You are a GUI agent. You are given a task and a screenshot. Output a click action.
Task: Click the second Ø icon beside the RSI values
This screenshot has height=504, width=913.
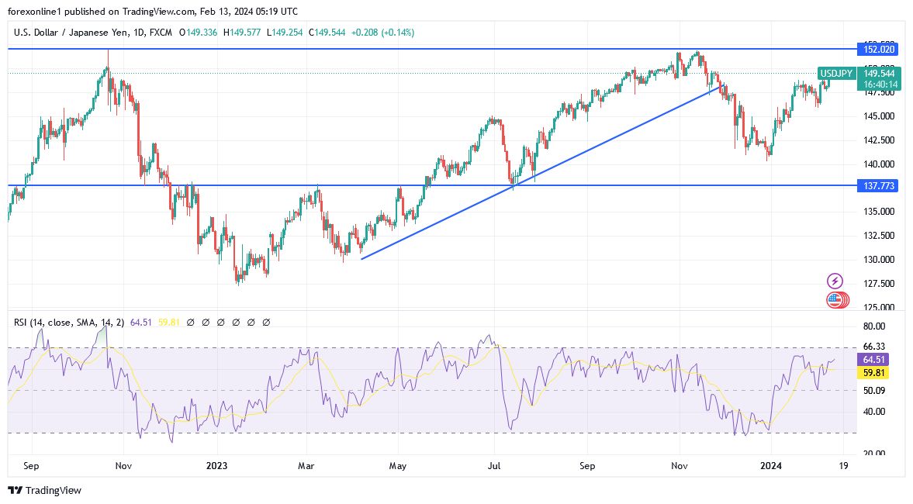coord(206,322)
